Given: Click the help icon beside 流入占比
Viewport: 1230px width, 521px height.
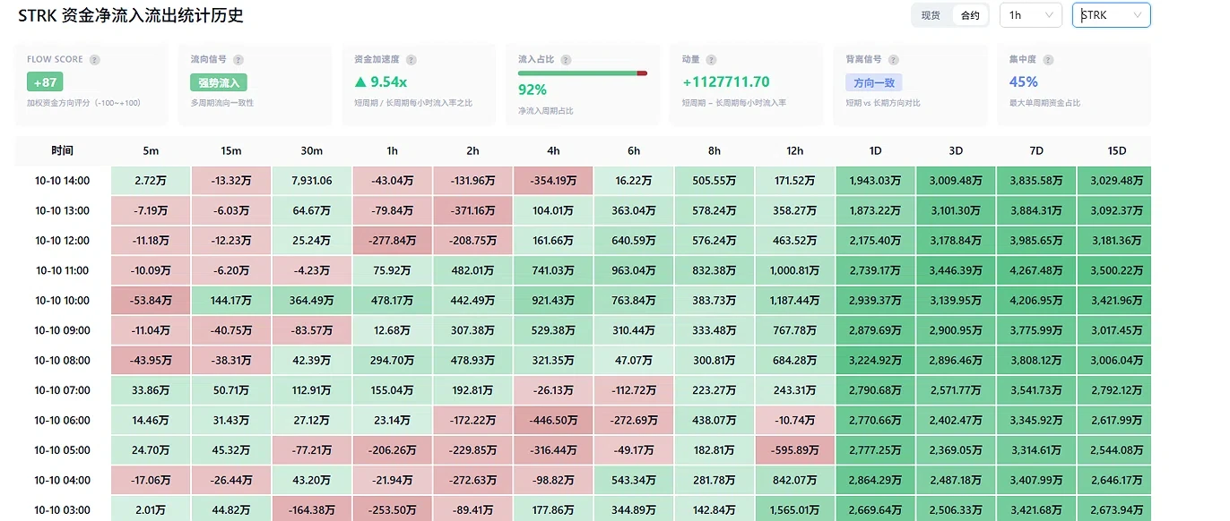Looking at the screenshot, I should point(565,60).
